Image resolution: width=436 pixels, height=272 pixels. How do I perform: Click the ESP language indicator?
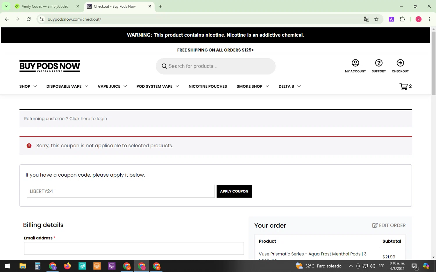point(381,266)
